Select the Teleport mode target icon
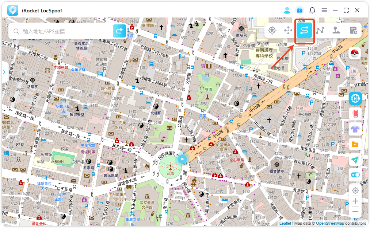The image size is (370, 228). coord(272,30)
